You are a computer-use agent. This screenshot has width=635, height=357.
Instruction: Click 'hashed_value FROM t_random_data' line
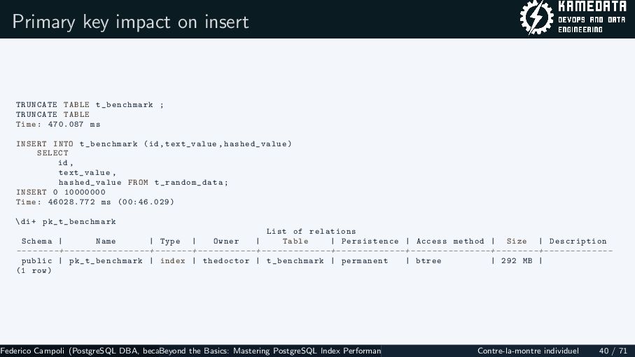coord(144,183)
